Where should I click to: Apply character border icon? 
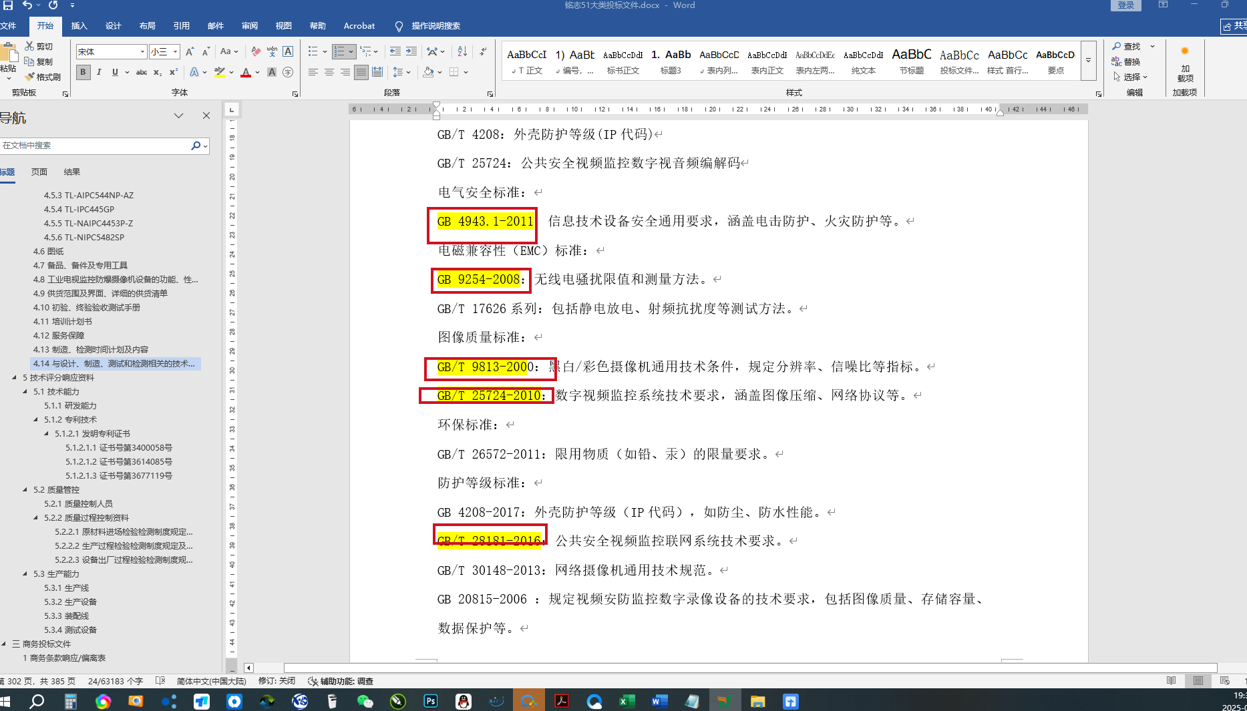(x=288, y=51)
